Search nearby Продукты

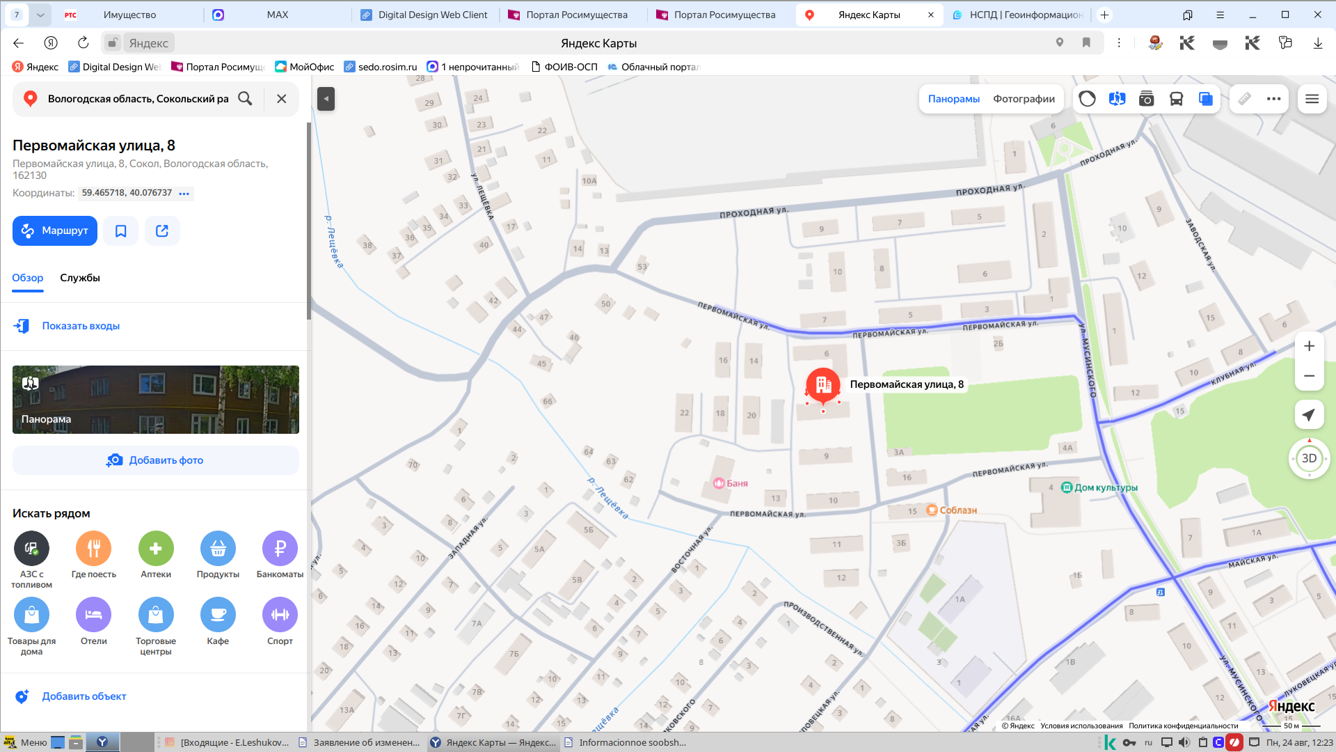[x=218, y=555]
